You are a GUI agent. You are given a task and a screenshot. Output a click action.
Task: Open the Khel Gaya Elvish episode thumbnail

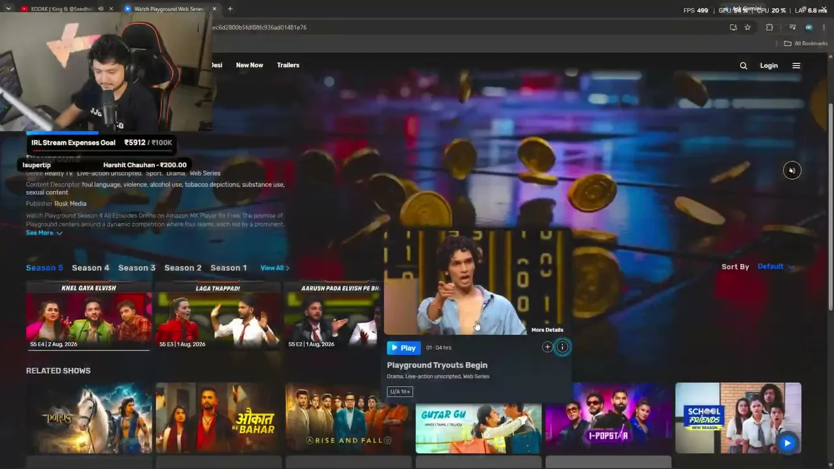(89, 317)
